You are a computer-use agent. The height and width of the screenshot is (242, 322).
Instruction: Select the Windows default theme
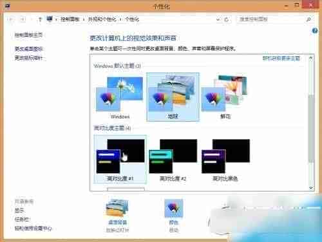coord(120,97)
